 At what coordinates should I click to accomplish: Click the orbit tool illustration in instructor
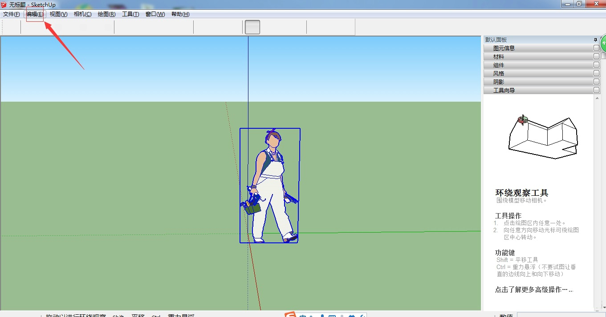(543, 138)
